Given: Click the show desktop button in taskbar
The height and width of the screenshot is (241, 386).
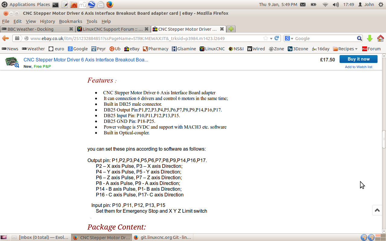Looking at the screenshot, I should (x=4, y=237).
